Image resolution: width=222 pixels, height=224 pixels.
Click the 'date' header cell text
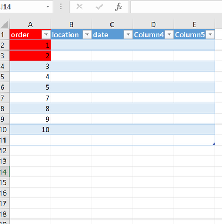(100, 34)
